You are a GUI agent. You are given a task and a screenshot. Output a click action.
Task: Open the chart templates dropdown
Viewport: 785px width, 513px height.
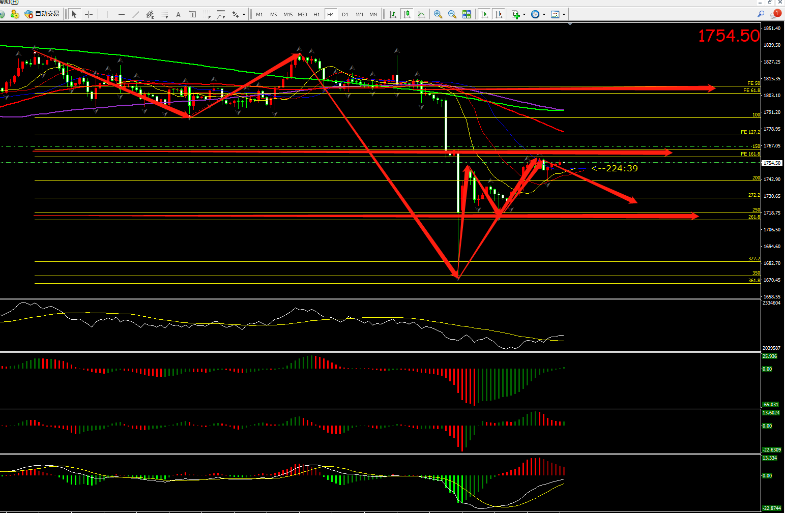(x=564, y=14)
